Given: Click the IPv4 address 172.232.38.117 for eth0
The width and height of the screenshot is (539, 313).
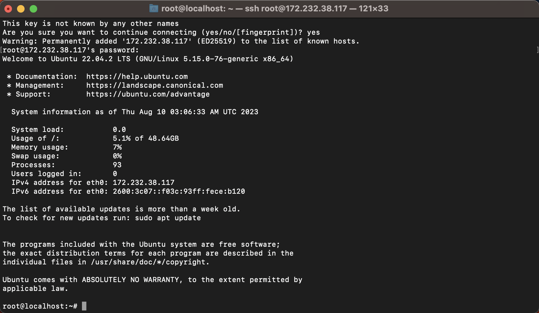Looking at the screenshot, I should (144, 183).
